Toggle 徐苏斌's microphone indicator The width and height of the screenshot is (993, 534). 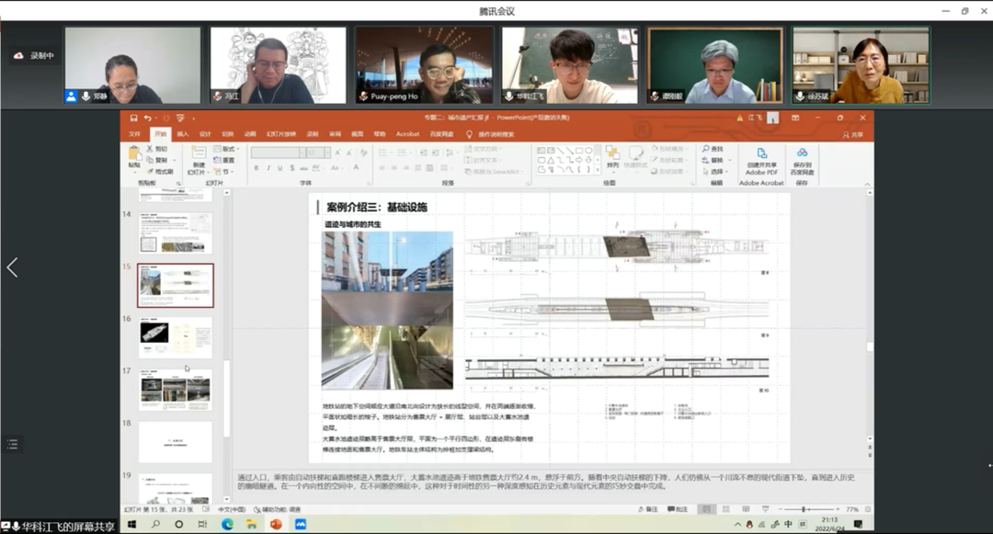coord(801,97)
